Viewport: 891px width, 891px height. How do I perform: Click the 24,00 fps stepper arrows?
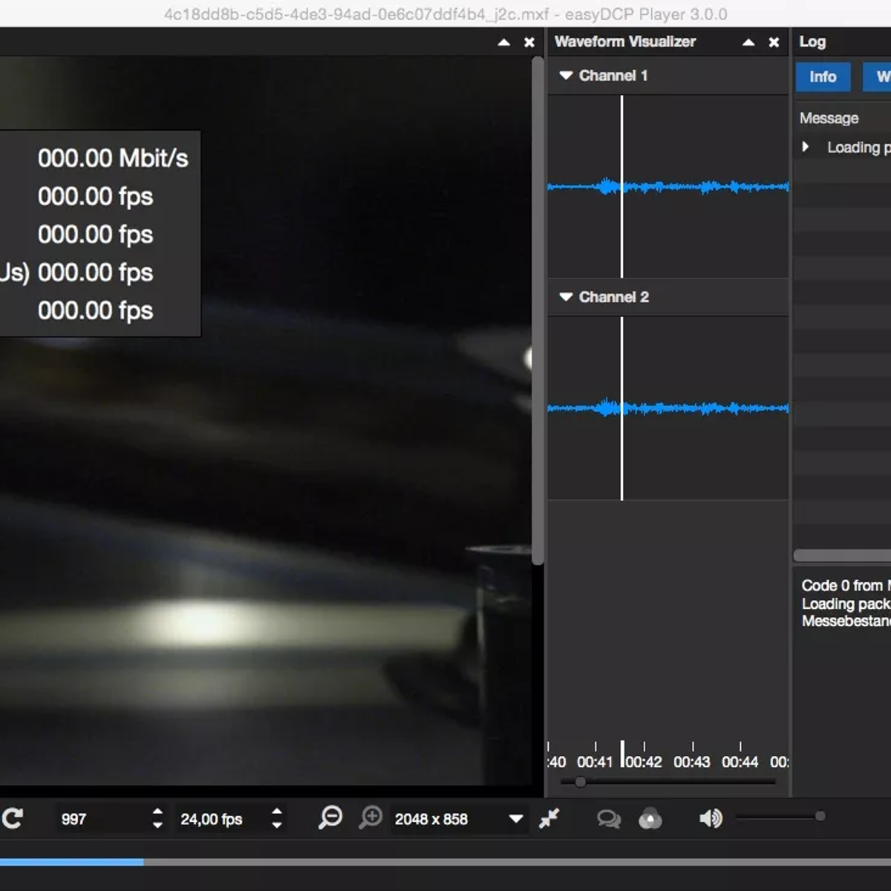click(277, 818)
